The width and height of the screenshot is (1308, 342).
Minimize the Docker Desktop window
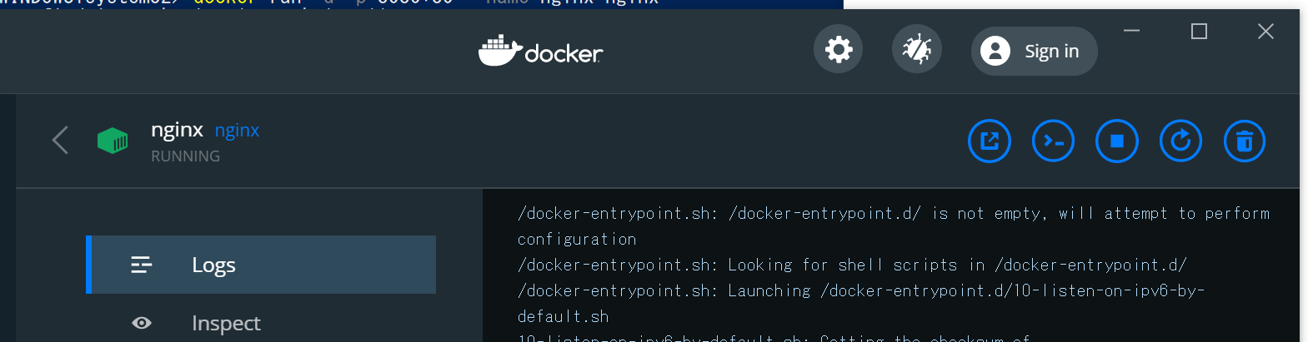pyautogui.click(x=1131, y=31)
